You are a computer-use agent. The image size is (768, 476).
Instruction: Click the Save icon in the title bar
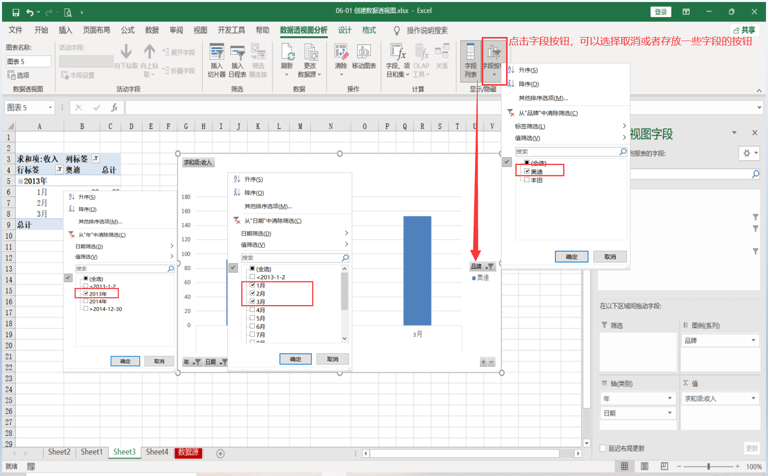(x=16, y=12)
